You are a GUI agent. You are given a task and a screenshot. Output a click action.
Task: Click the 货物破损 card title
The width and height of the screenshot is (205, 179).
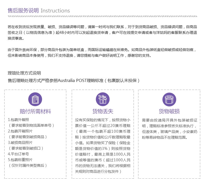169,111
